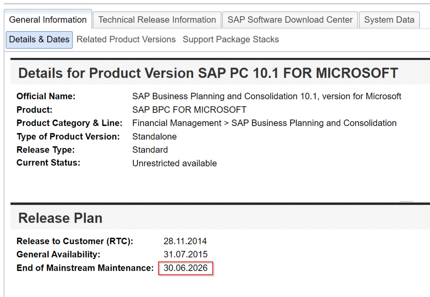Open Support Package Stacks view
Screen dimensions: 430x297
(x=231, y=40)
